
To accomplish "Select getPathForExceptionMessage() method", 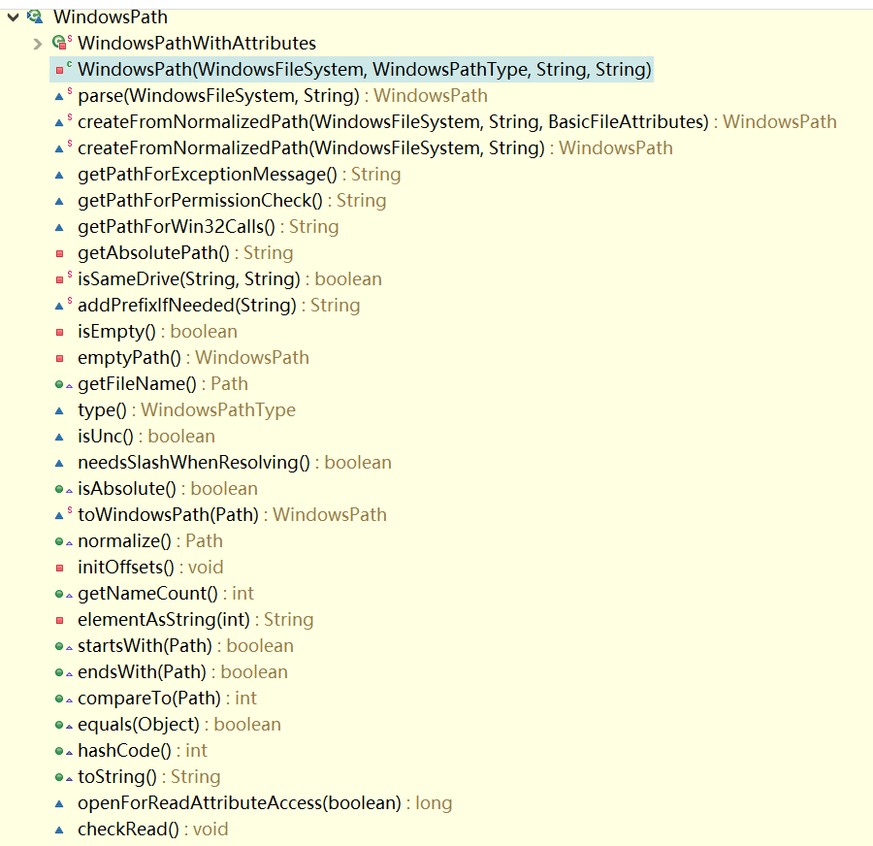I will [x=239, y=175].
